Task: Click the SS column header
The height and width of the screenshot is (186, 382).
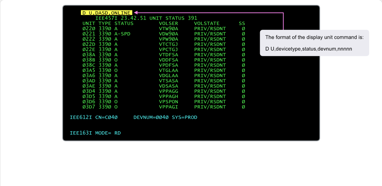Action: [242, 23]
